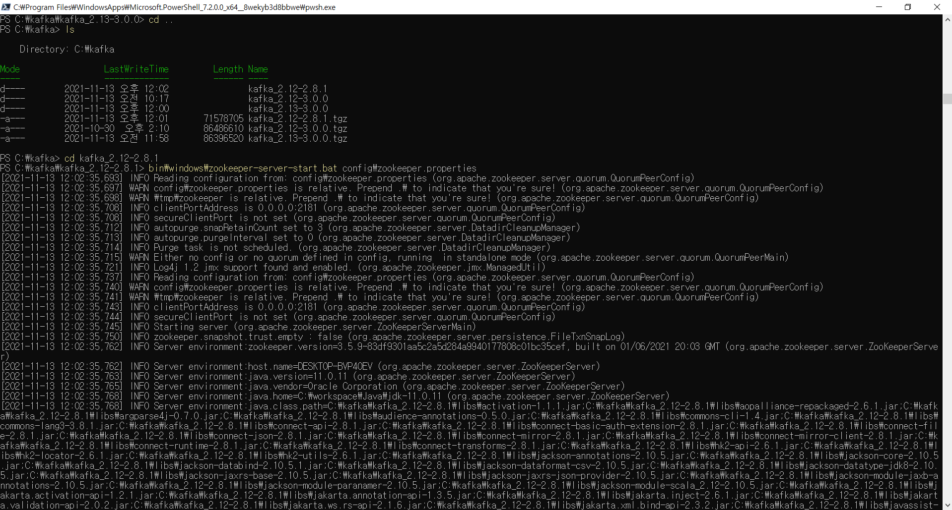This screenshot has height=510, width=952.
Task: Click the Name column header
Action: pyautogui.click(x=258, y=69)
